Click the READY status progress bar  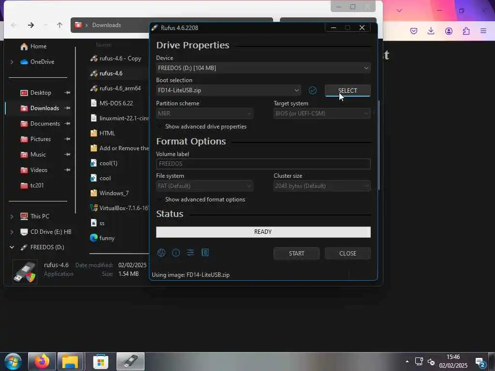[x=263, y=232]
